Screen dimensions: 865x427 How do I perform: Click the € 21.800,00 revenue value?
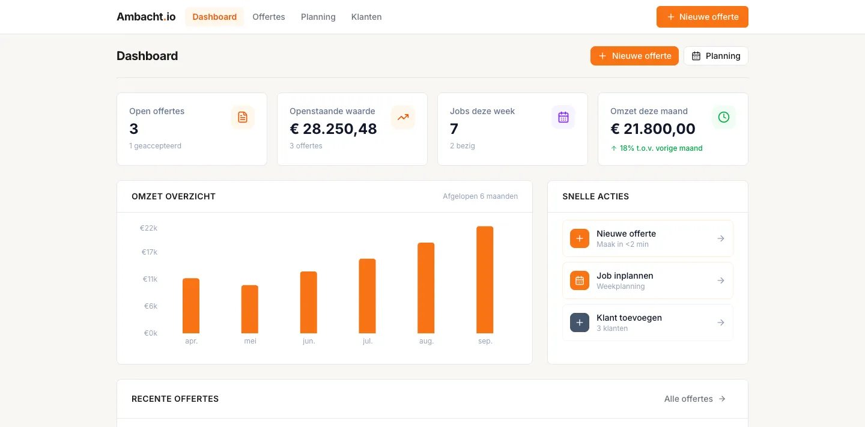pyautogui.click(x=653, y=129)
